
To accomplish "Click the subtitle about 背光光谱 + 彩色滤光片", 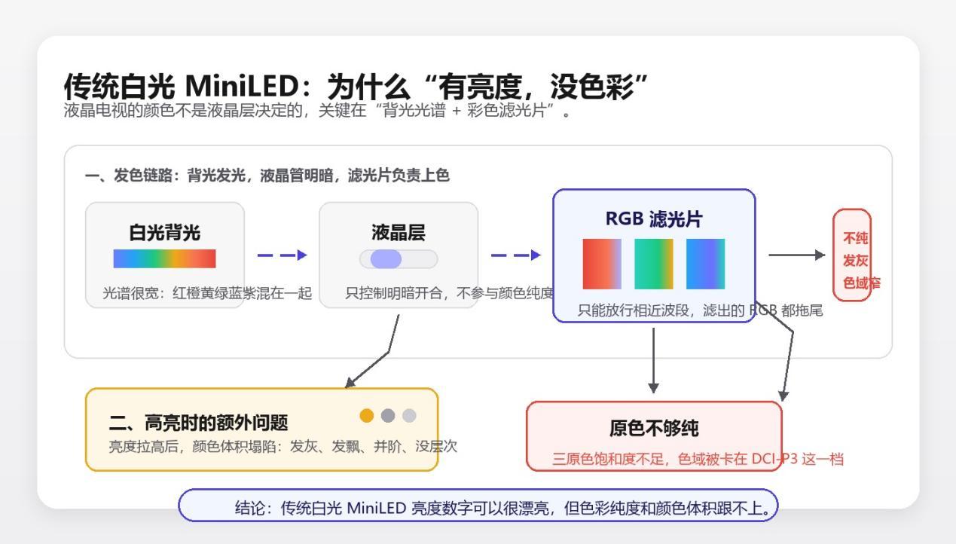I will pos(318,112).
